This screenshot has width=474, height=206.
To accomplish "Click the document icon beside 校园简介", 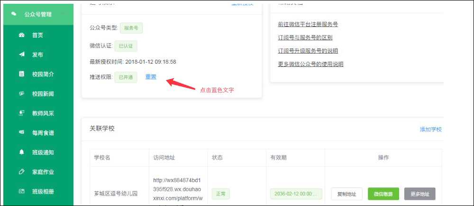I will tap(21, 74).
